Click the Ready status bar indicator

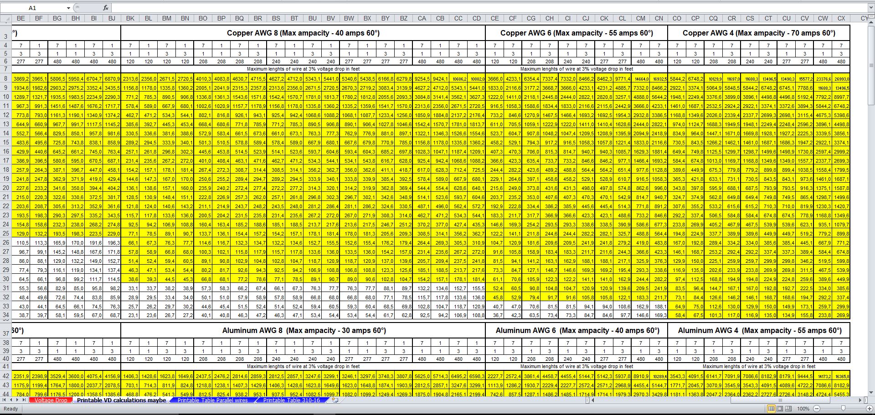[11, 409]
